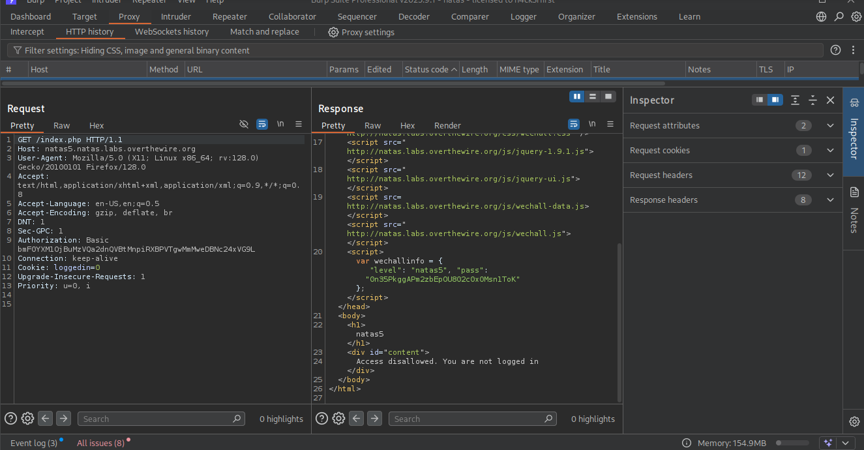This screenshot has height=450, width=864.
Task: Toggle hidden characters eye icon in Request
Action: tap(244, 124)
